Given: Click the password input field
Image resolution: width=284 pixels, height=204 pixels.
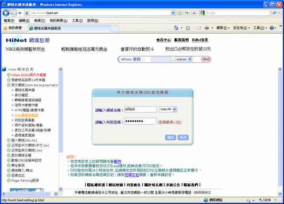Looking at the screenshot, I should pos(140,121).
